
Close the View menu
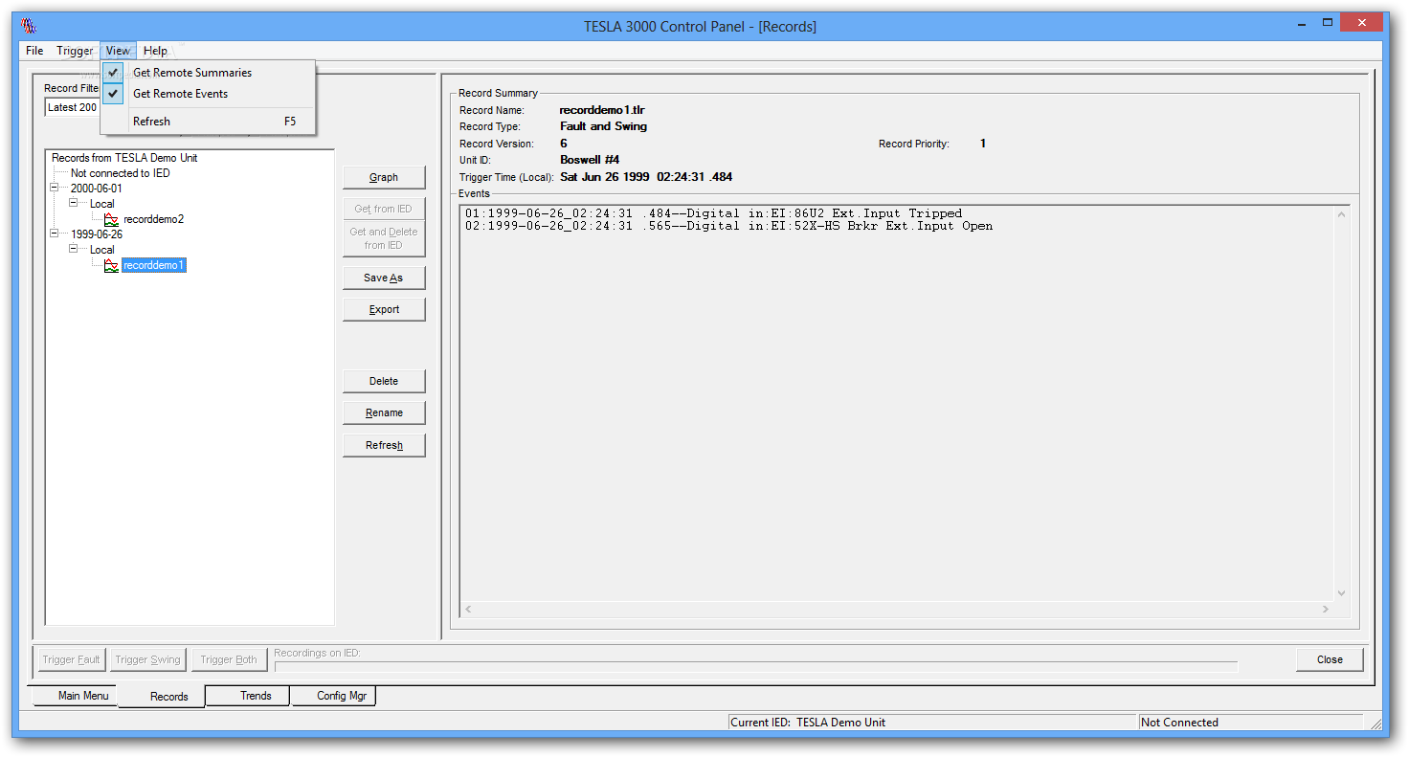coord(119,51)
